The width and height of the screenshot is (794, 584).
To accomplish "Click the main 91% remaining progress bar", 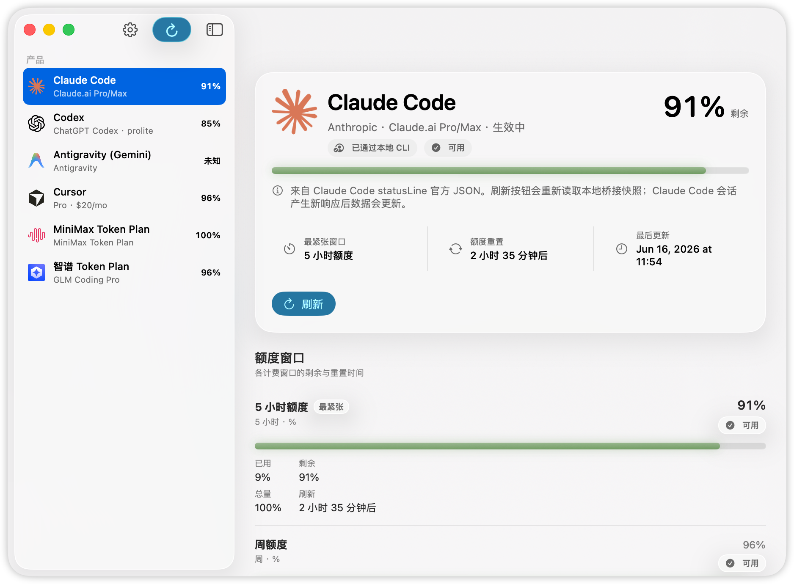I will point(510,171).
